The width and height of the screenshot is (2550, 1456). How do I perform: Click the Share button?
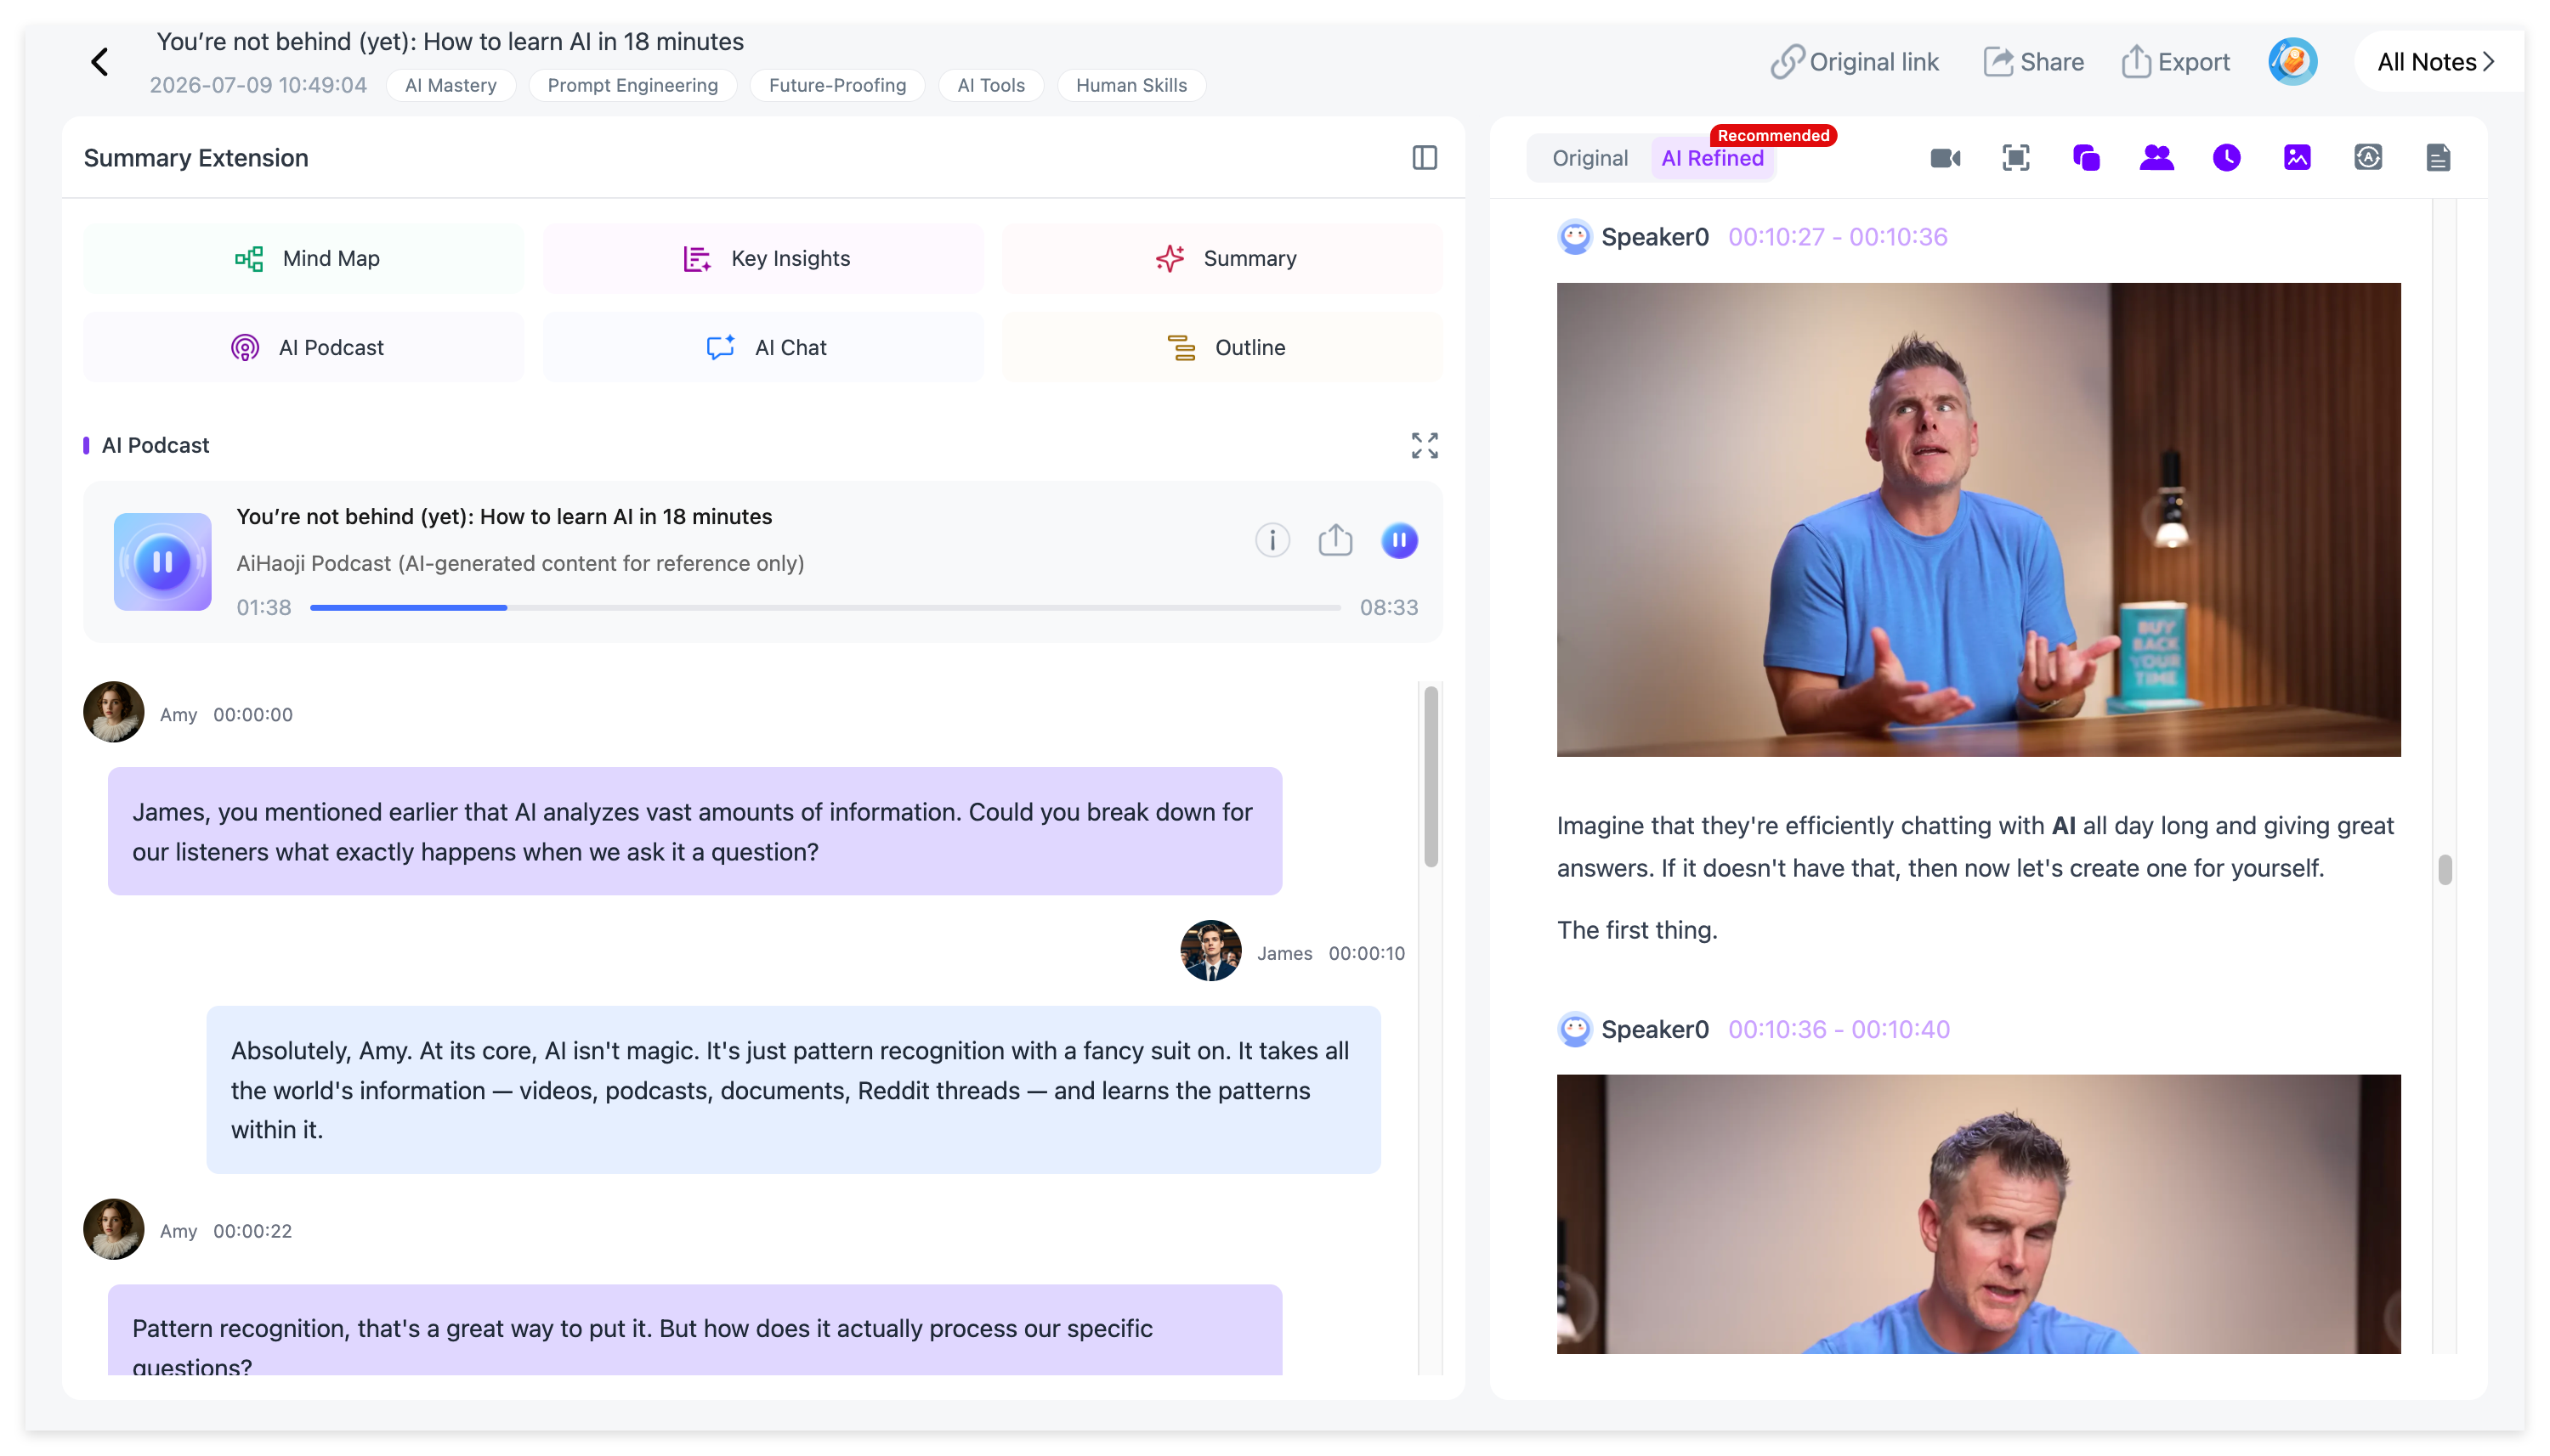(2033, 62)
